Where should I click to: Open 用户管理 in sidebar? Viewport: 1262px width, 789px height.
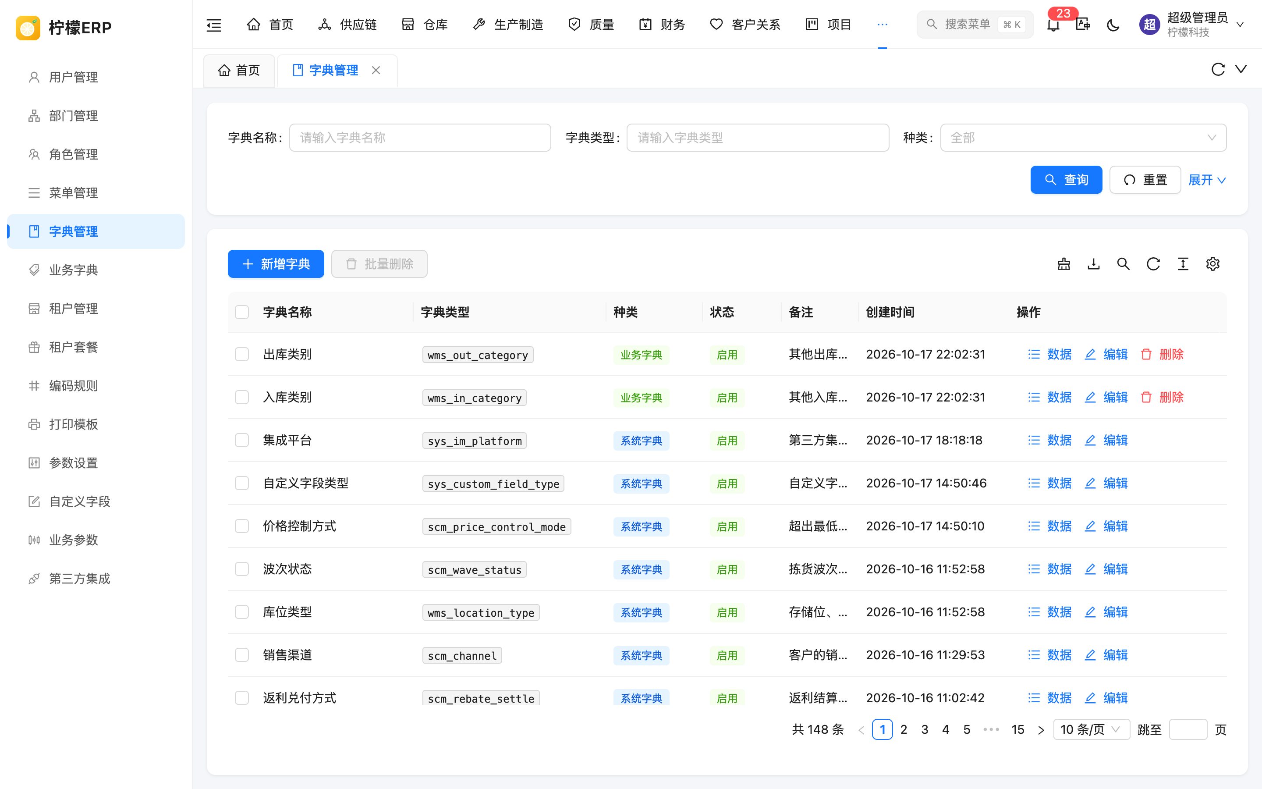(x=96, y=77)
